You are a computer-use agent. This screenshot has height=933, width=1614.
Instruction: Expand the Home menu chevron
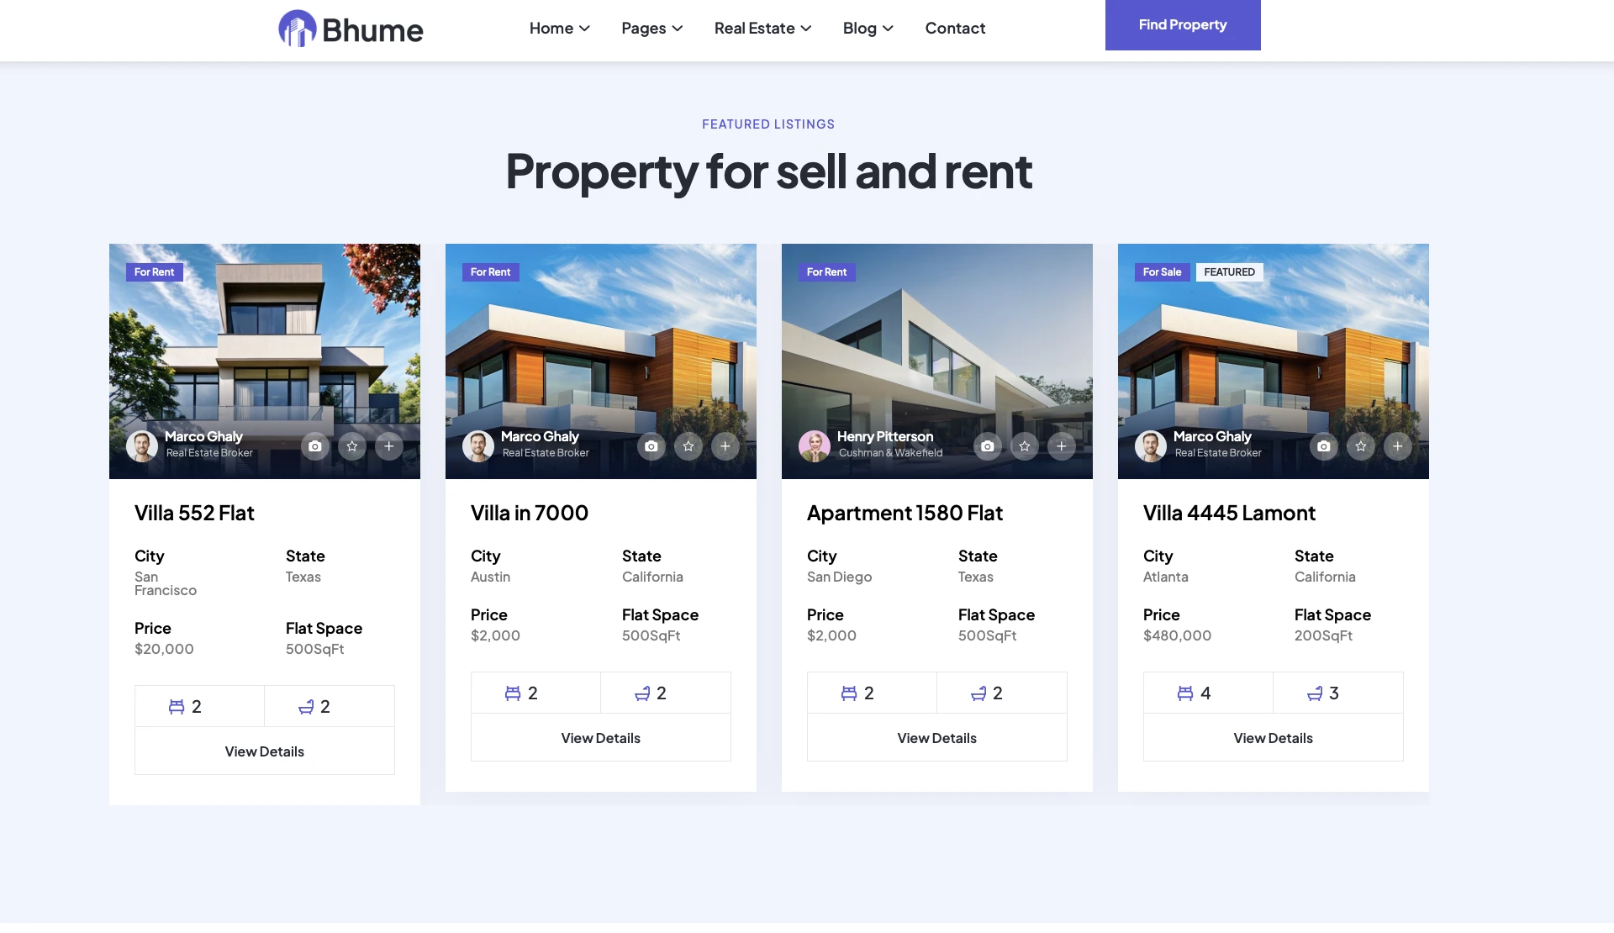coord(585,29)
